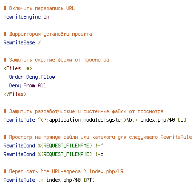Viewport: 196px width, 188px height.
Task: Click the comment "# Дирриктория установки проекта"
Action: tap(48, 34)
